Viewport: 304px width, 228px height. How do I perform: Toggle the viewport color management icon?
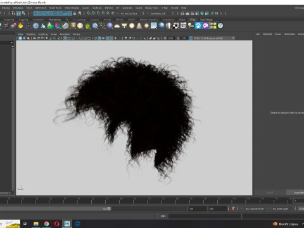pos(191,38)
